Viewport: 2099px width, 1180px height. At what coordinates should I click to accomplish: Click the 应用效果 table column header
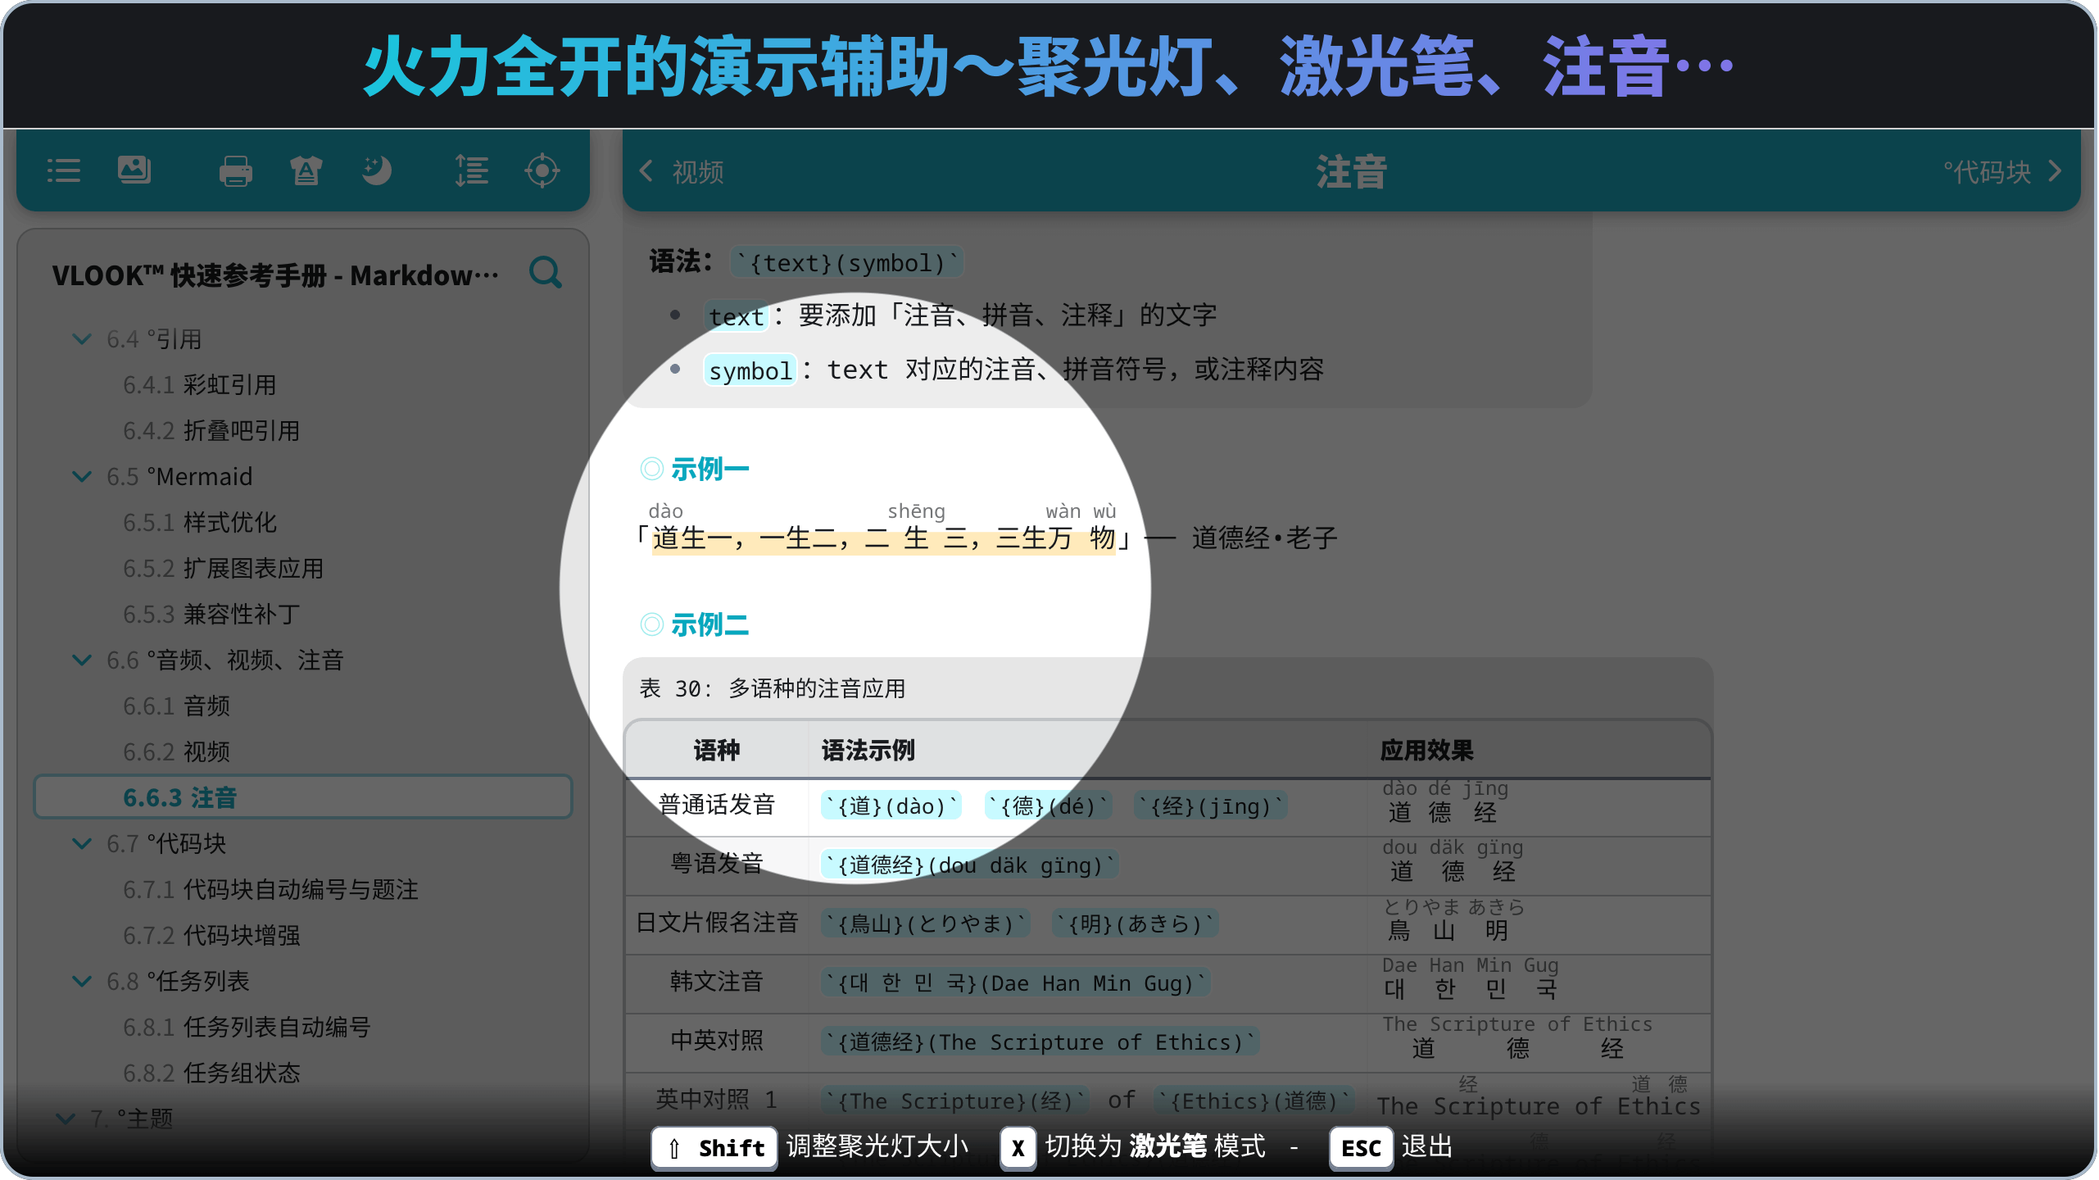tap(1426, 750)
